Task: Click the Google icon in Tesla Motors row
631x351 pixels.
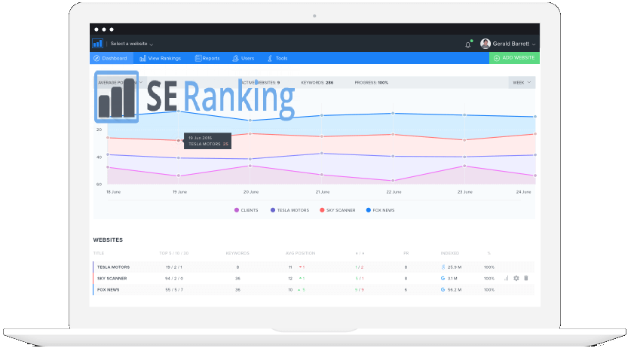Action: pos(443,267)
